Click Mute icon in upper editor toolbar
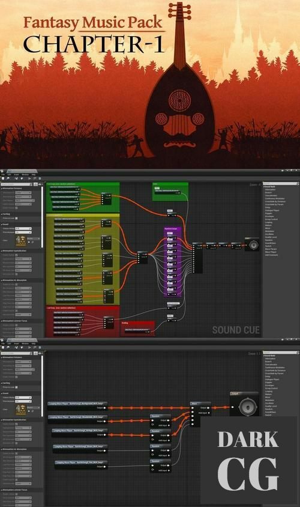 point(22,178)
